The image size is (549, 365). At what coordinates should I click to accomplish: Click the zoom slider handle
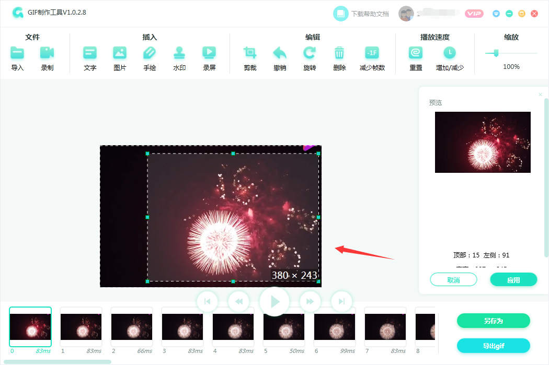click(x=496, y=53)
